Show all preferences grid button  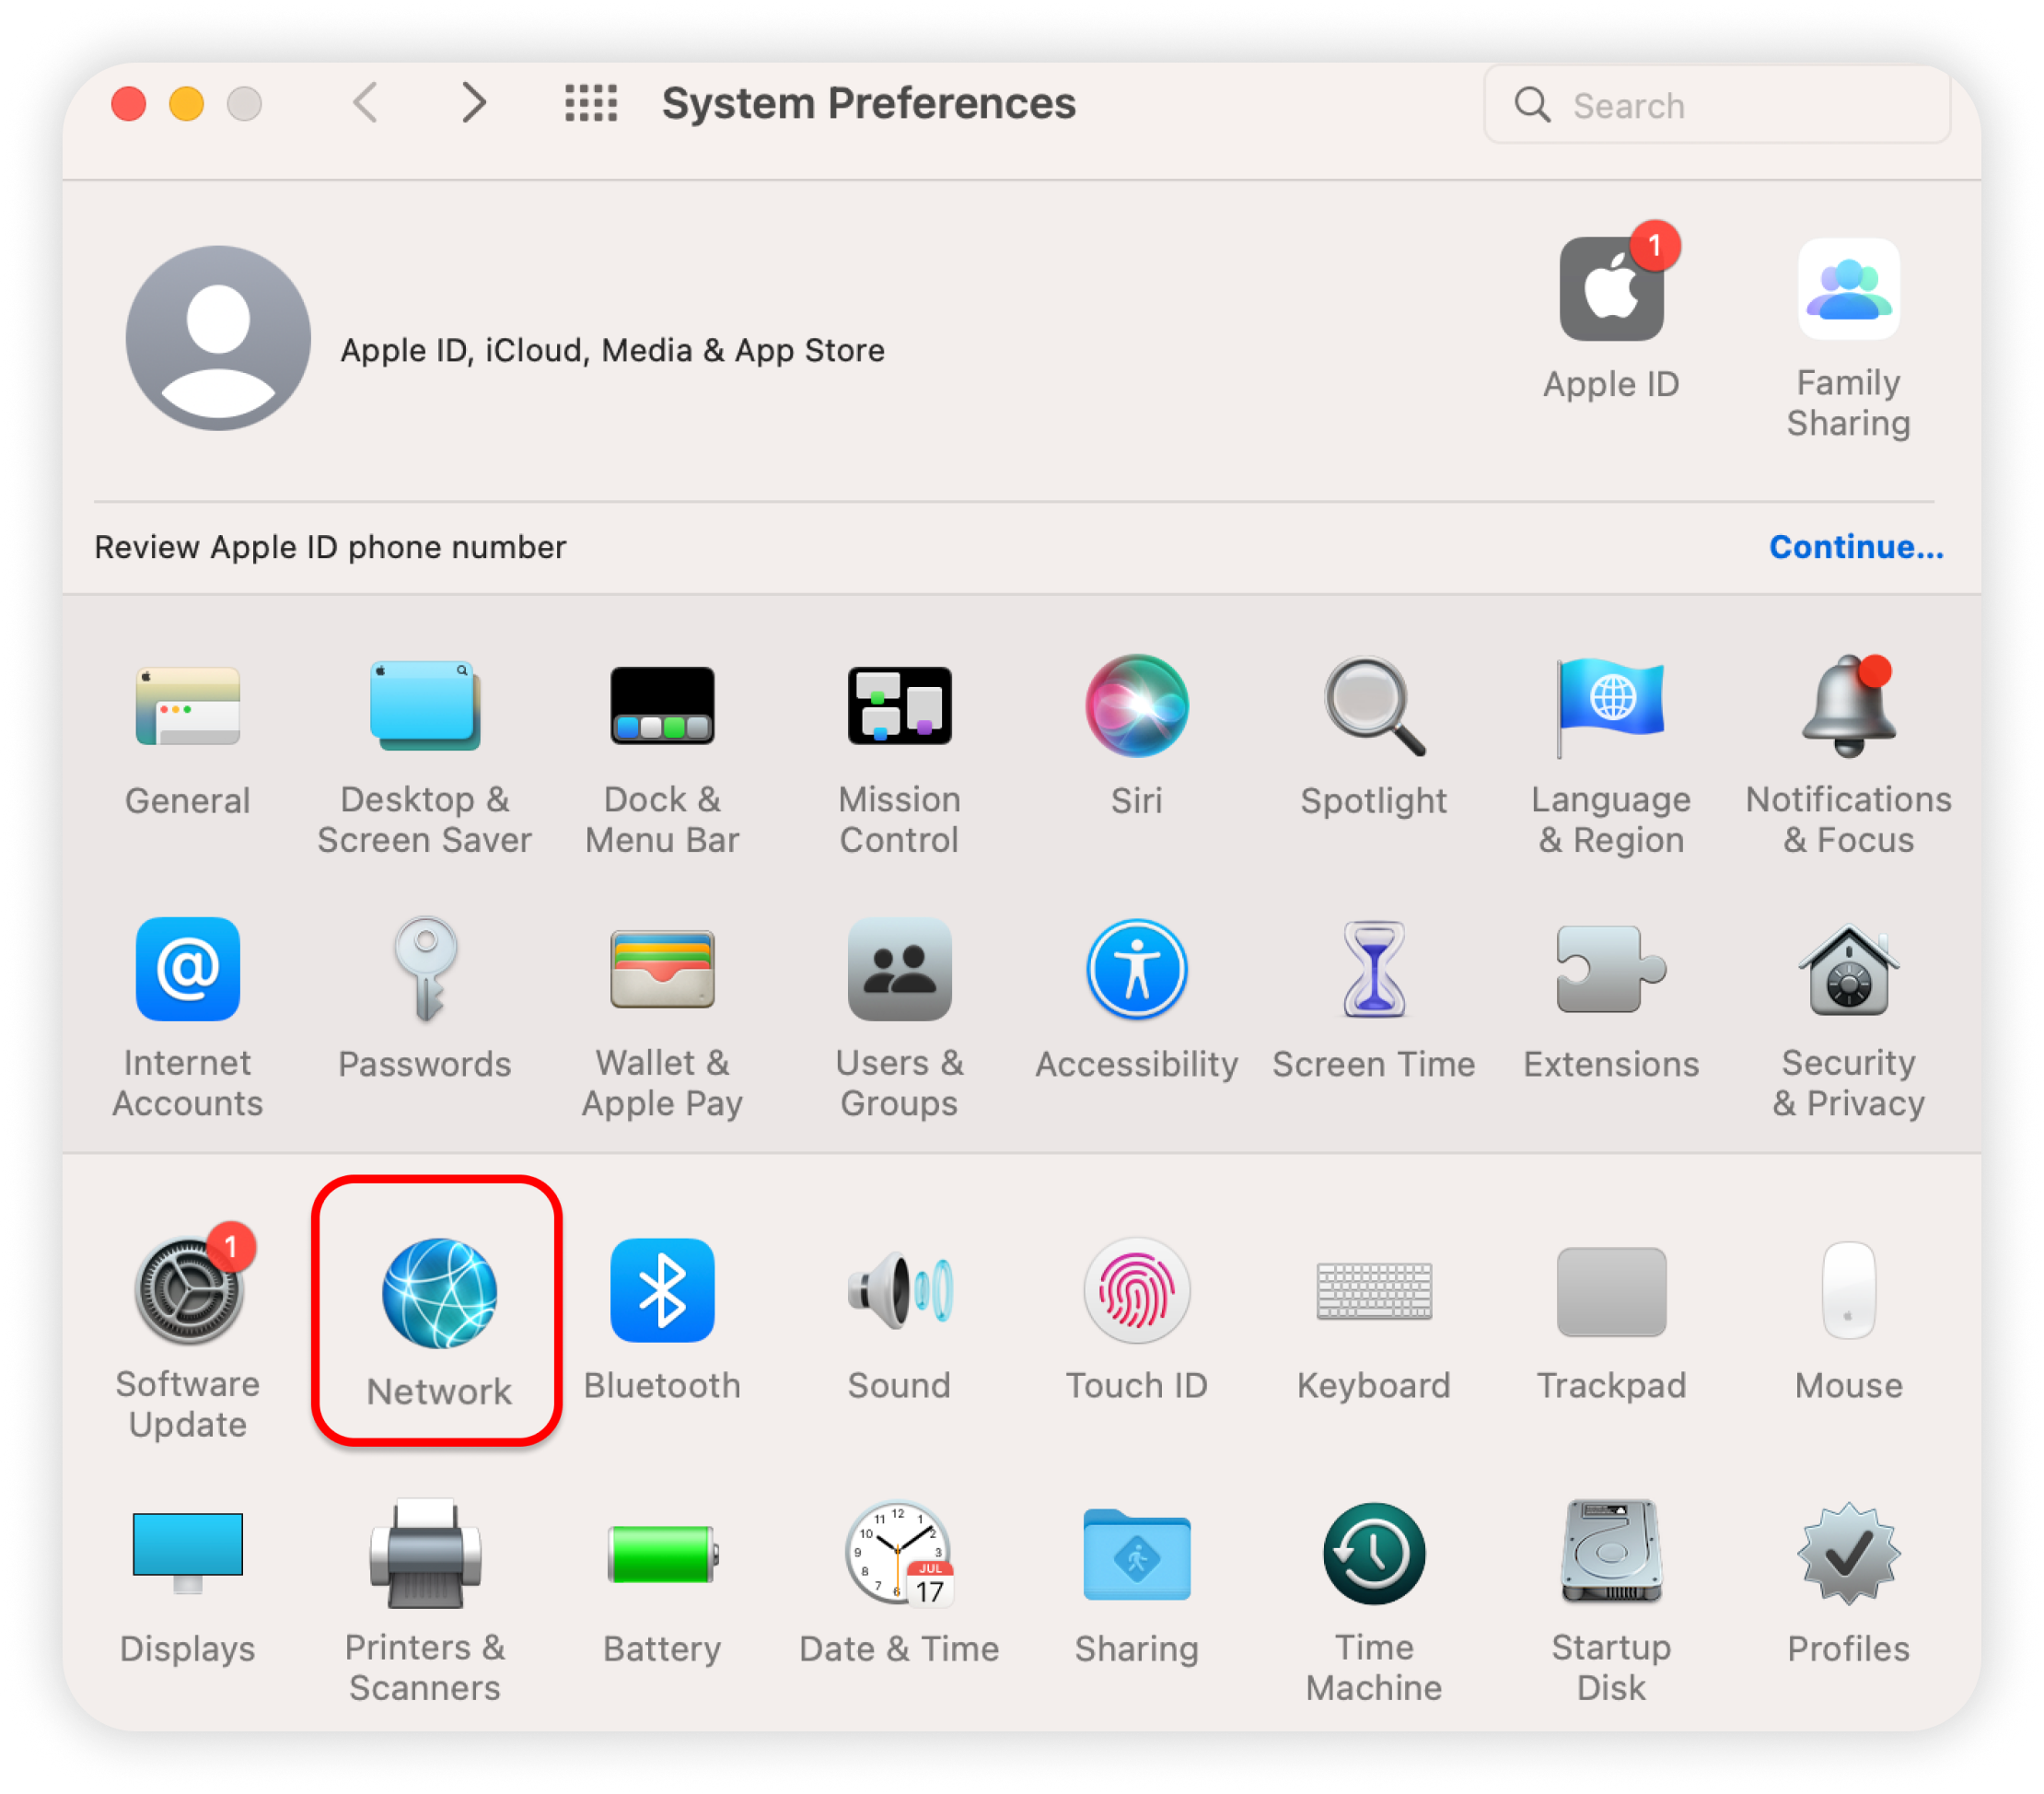(591, 103)
